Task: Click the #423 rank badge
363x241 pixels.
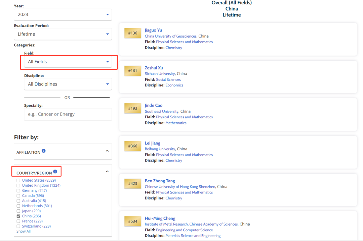Action: click(x=133, y=184)
